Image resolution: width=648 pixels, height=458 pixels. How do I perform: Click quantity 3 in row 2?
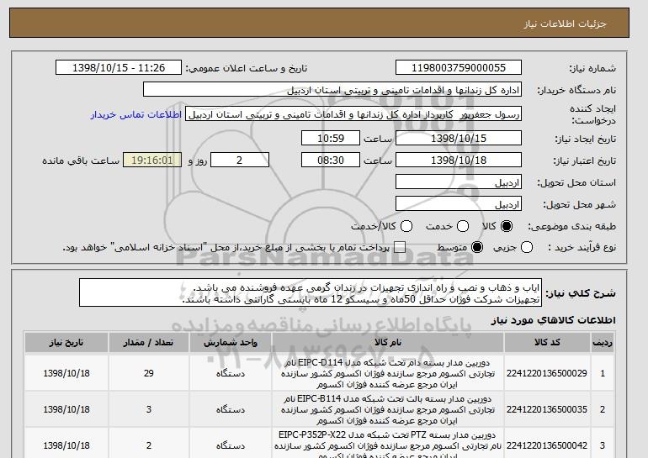[x=149, y=409]
